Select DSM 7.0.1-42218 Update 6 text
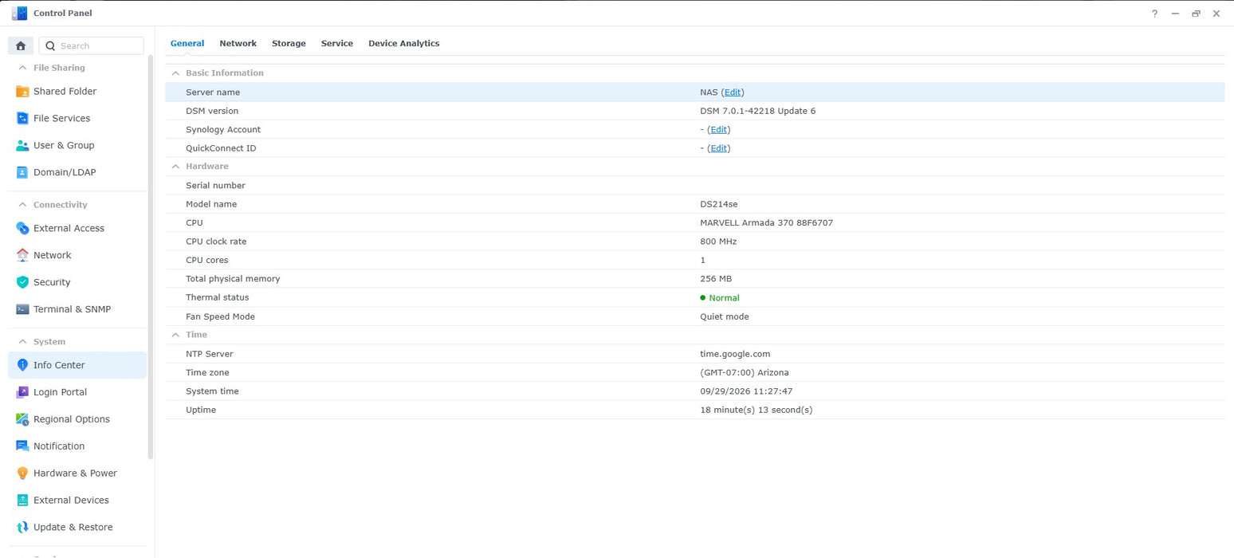Viewport: 1234px width, 558px height. (x=758, y=112)
